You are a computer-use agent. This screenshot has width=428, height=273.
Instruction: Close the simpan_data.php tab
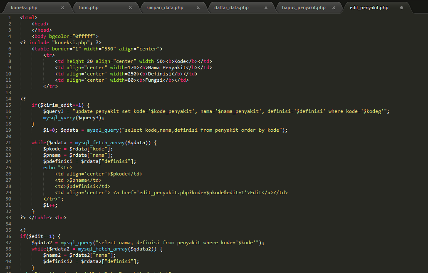(198, 7)
